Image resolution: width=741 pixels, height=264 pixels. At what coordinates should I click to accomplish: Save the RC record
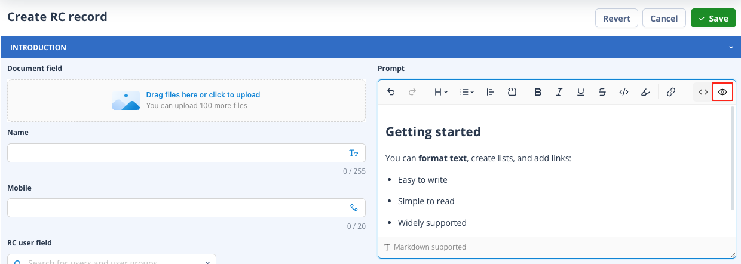pos(713,18)
